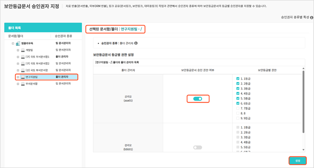The image size is (314, 168).
Task: Collapse the 엠클라우독 root tree node
Action: pos(13,43)
